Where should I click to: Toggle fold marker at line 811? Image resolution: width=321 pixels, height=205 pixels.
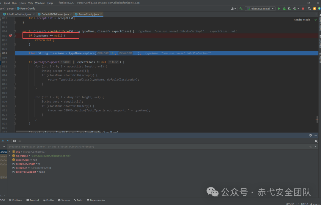click(x=15, y=62)
